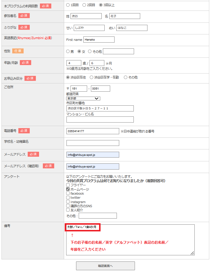The width and height of the screenshot is (211, 274).
Task: Uncheck the ホームページ survey checkbox
Action: tap(68, 189)
